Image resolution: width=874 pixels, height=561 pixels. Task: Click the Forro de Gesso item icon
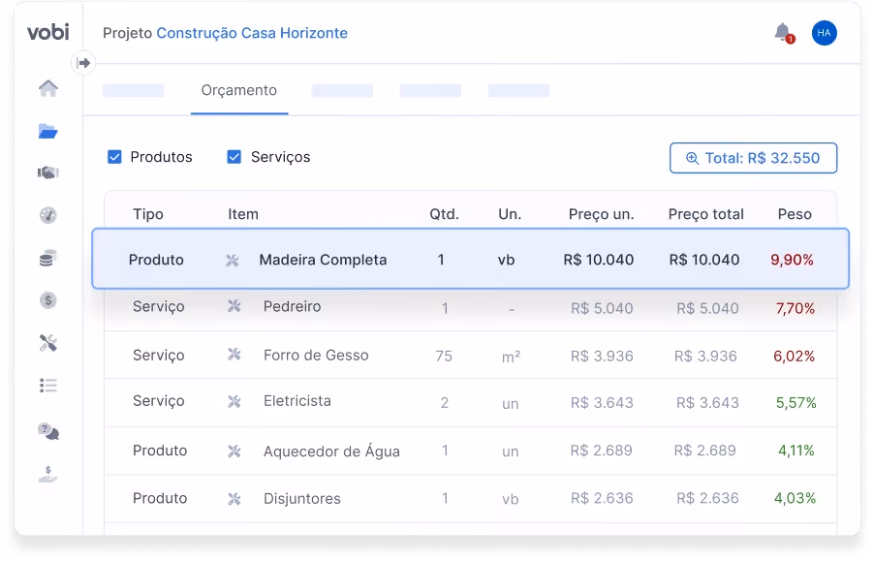tap(234, 355)
